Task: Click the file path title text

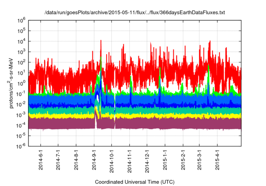Action: tap(135, 12)
